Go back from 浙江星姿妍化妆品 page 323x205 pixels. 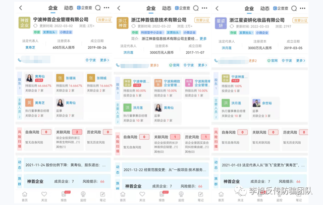217,9
